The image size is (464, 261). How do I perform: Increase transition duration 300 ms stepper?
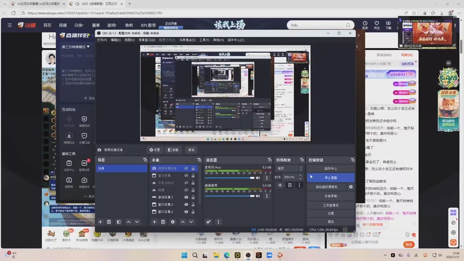[x=300, y=176]
